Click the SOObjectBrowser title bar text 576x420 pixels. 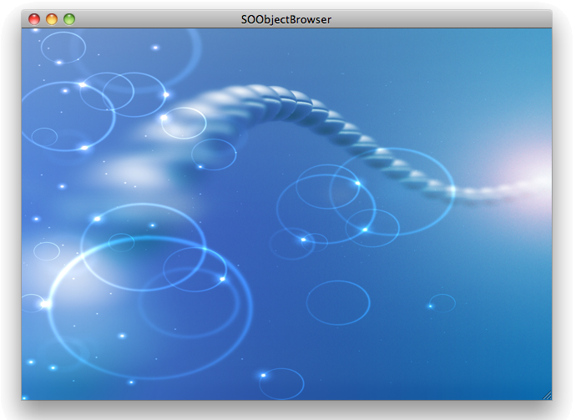[x=286, y=19]
